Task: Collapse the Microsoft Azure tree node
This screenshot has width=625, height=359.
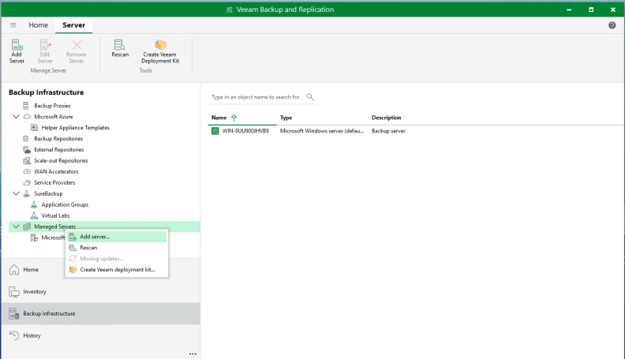Action: pyautogui.click(x=17, y=116)
